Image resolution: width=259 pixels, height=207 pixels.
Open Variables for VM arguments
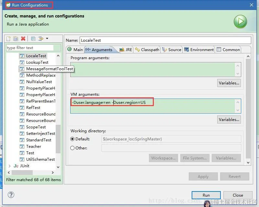[229, 120]
